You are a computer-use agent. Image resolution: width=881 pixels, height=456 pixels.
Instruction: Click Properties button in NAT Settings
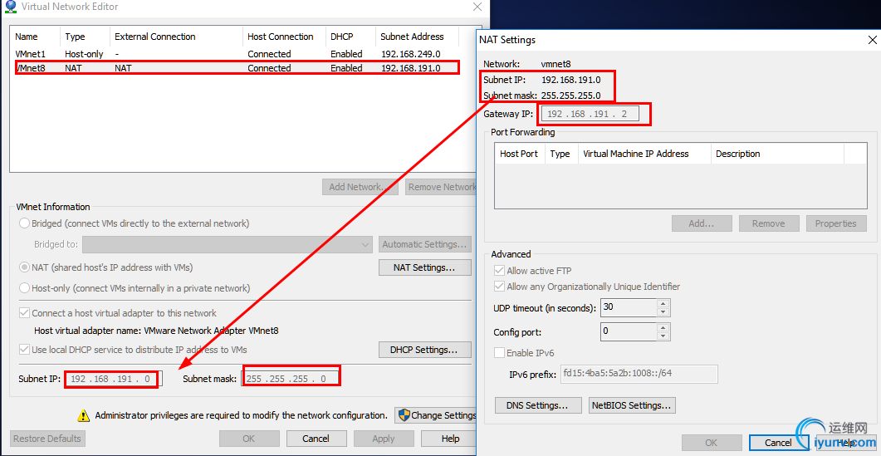coord(835,223)
